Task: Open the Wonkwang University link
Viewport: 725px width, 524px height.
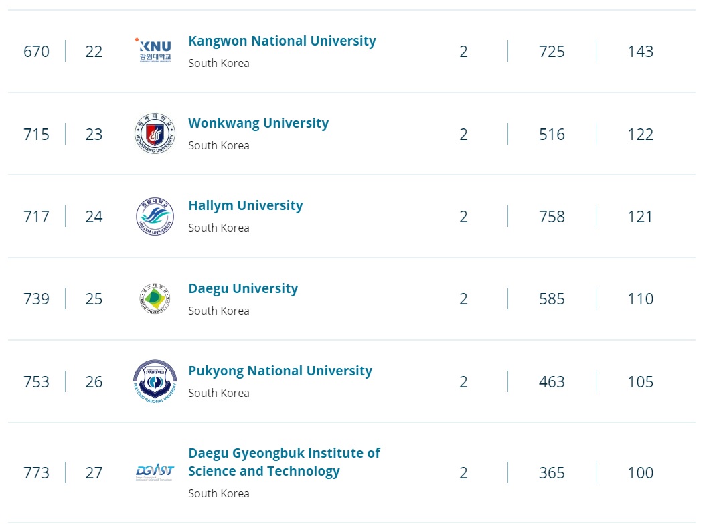Action: 258,124
